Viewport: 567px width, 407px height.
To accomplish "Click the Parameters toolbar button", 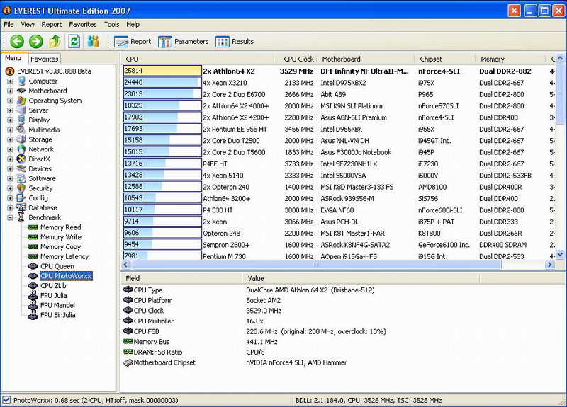I will pos(184,42).
